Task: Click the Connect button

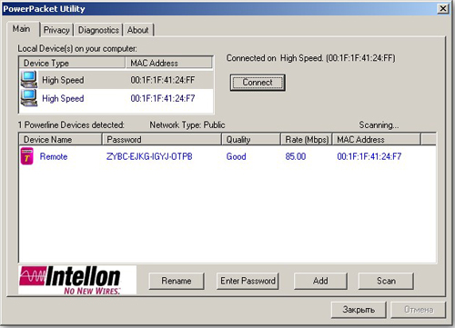Action: click(258, 83)
